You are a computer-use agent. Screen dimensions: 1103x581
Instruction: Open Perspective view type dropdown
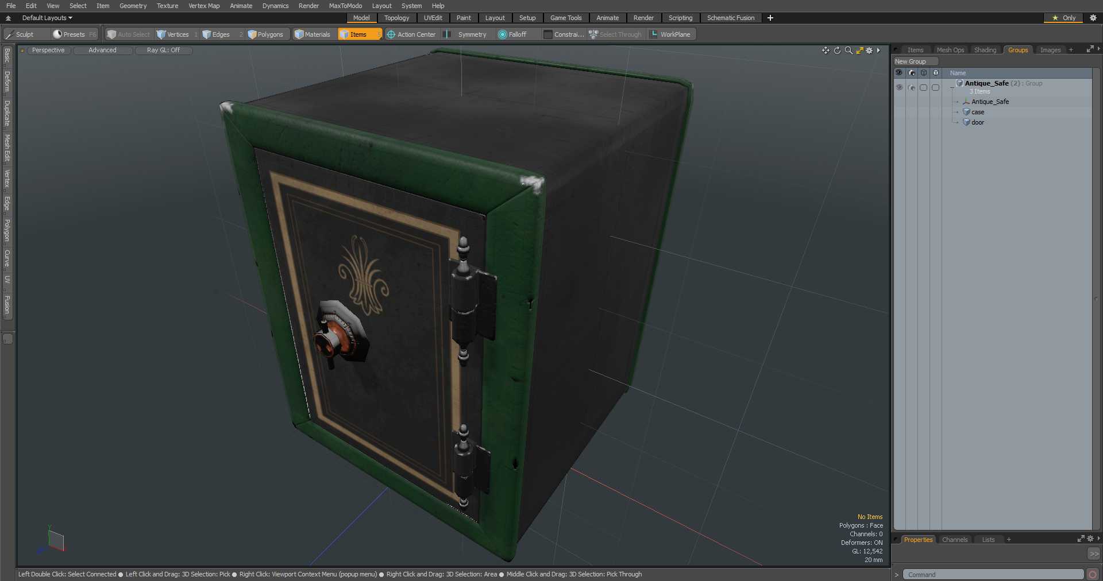pos(48,51)
